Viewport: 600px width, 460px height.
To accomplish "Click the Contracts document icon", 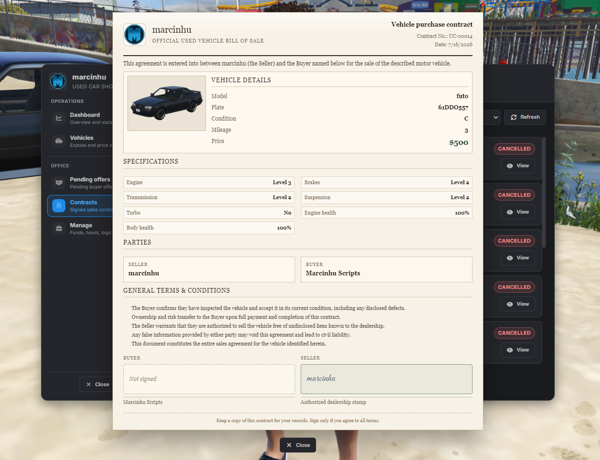I will coord(59,206).
